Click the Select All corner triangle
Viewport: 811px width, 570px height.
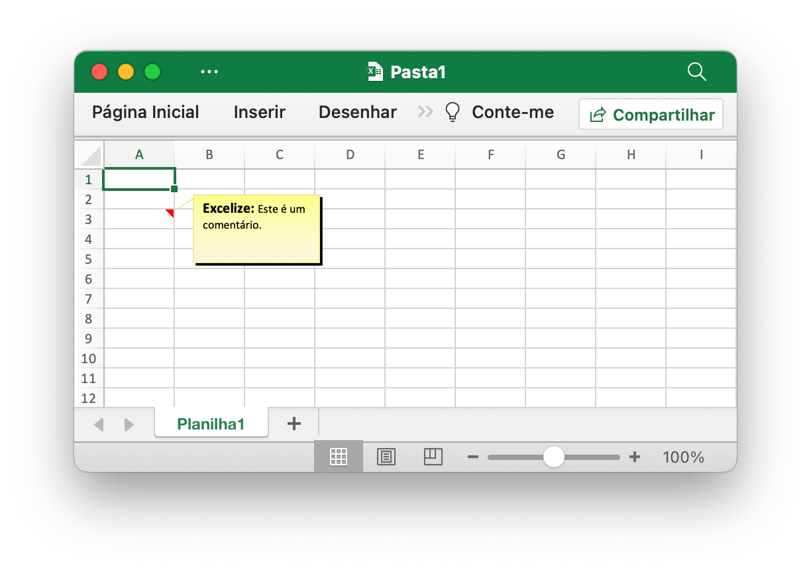pos(90,156)
